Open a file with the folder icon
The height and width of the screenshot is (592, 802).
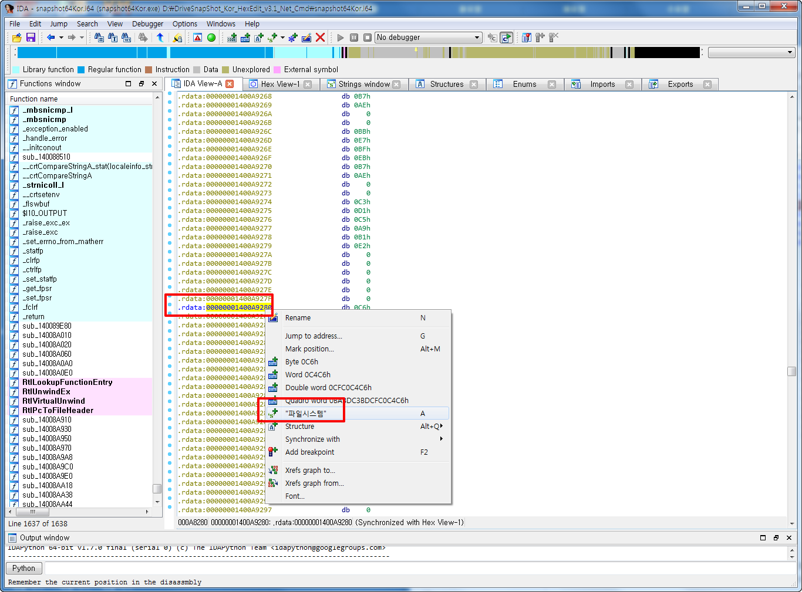pyautogui.click(x=17, y=38)
